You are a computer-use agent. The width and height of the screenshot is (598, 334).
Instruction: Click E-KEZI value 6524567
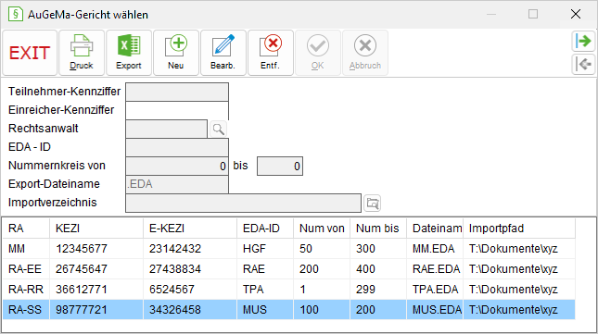172,290
